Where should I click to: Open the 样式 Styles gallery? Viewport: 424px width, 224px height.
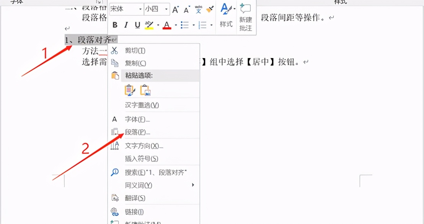click(x=225, y=16)
